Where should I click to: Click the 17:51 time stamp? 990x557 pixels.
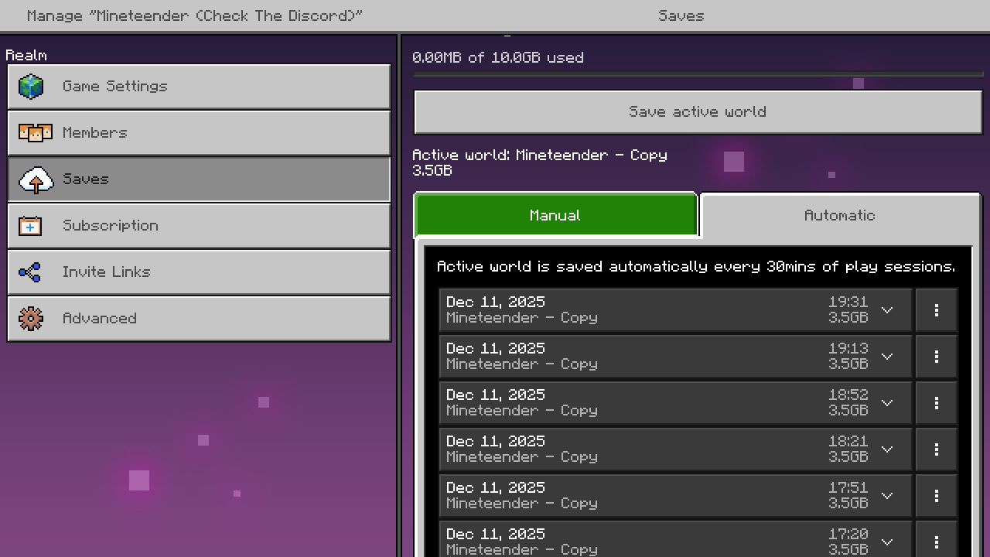(x=848, y=487)
